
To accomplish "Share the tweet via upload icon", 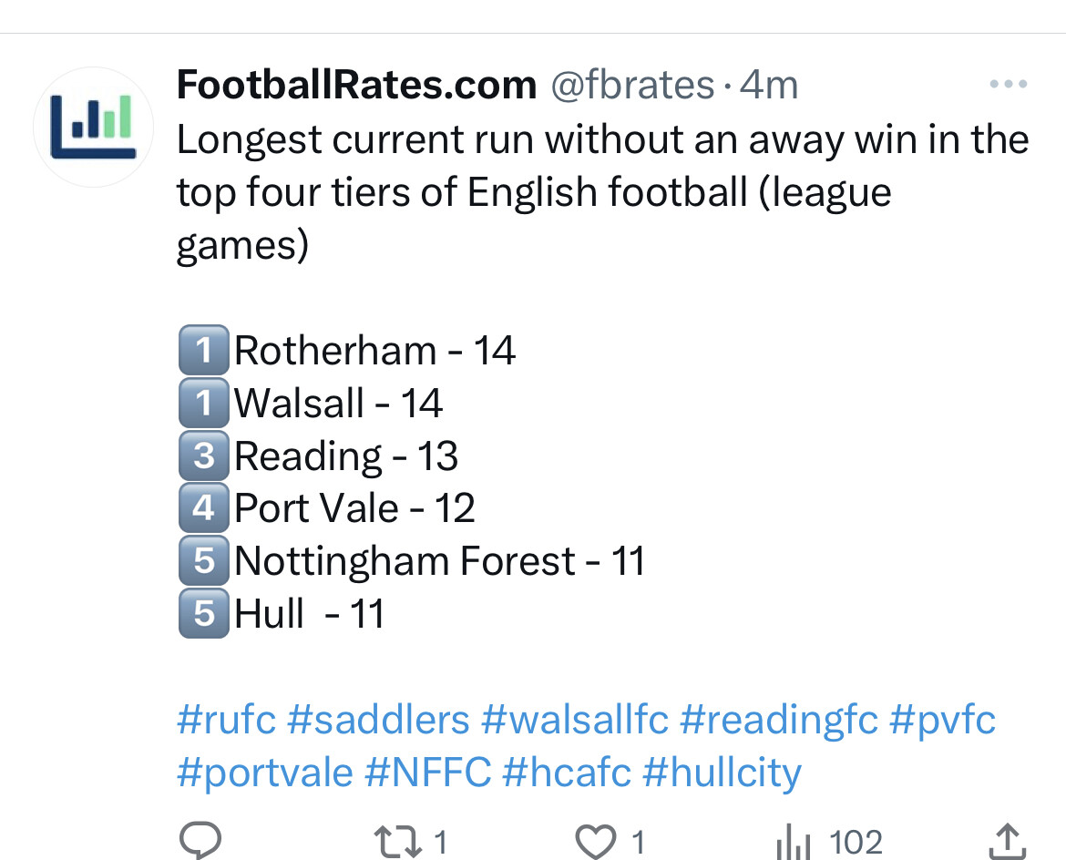I will pos(1007,842).
